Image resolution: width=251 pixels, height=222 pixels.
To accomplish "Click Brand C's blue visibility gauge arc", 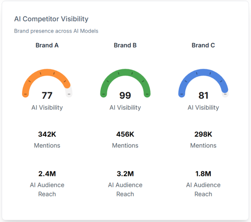I will point(203,73).
